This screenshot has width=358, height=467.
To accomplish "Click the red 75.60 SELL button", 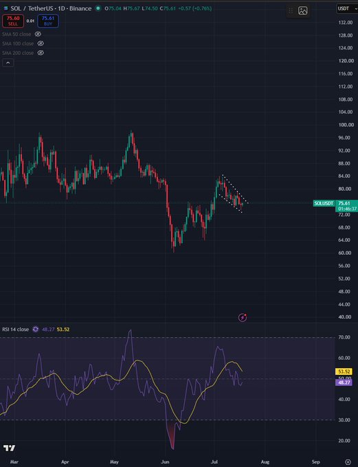I will (x=13, y=21).
